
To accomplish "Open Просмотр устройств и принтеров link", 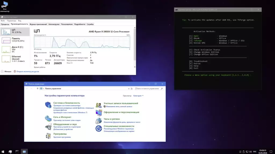I will pyautogui.click(x=67, y=127).
